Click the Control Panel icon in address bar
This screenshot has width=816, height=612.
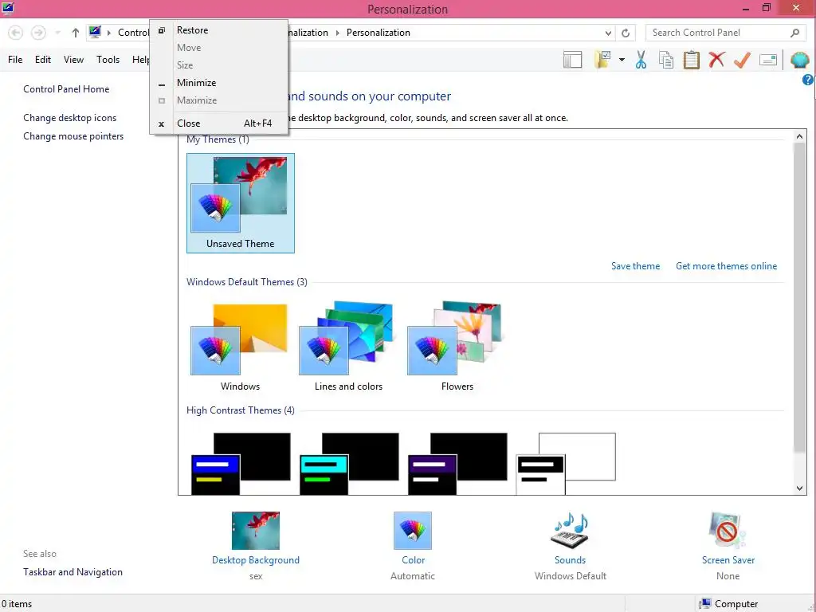(x=95, y=32)
